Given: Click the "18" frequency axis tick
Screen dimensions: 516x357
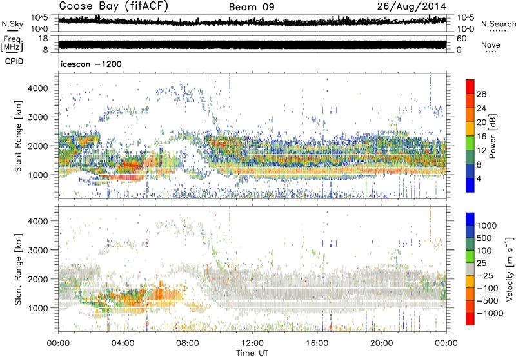Looking at the screenshot, I should [43, 39].
